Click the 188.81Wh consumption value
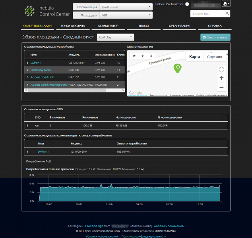252x238 pixels. [123, 152]
